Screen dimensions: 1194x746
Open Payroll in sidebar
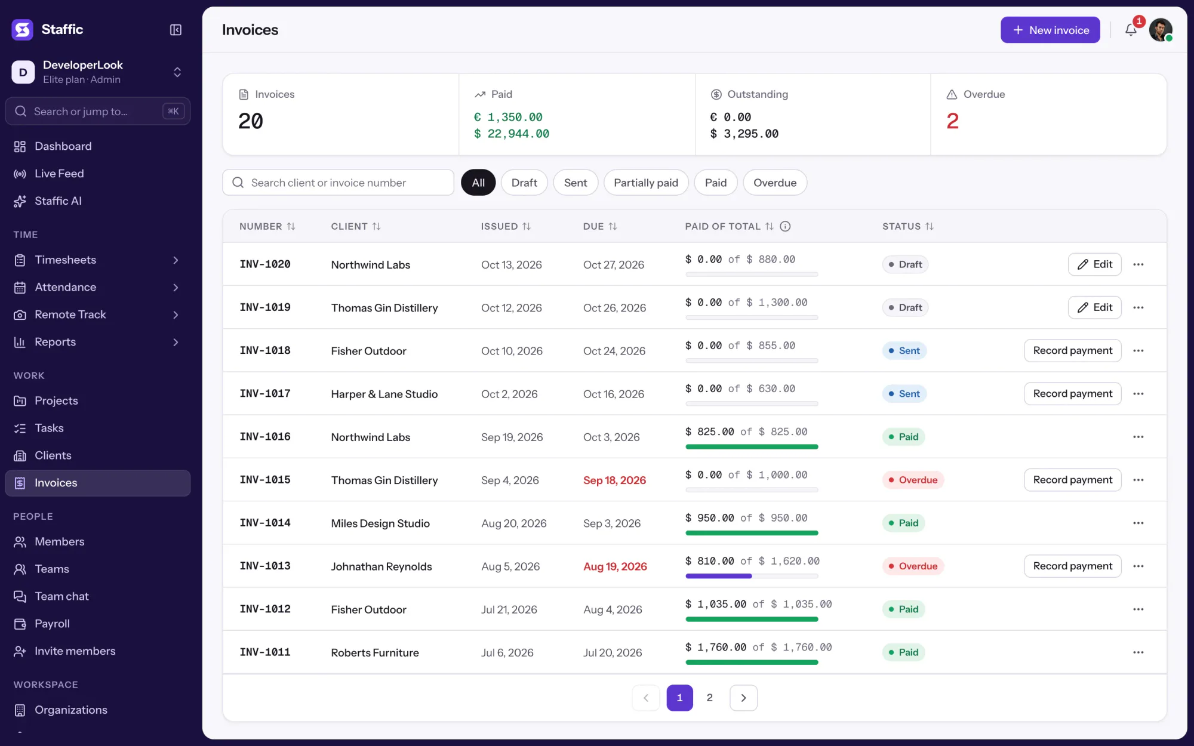pyautogui.click(x=97, y=624)
